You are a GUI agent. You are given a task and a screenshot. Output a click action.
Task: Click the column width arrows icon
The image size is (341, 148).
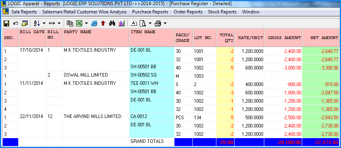pyautogui.click(x=52, y=23)
